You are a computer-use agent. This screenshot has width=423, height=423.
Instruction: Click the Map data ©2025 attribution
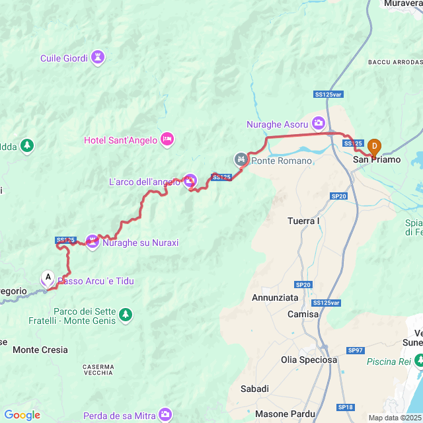395,418
